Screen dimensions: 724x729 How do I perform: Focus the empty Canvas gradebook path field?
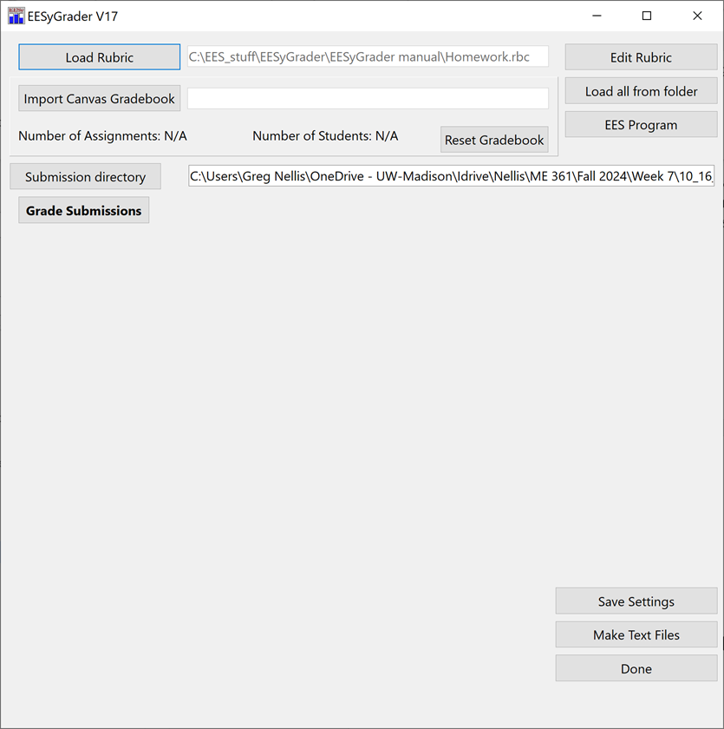368,99
